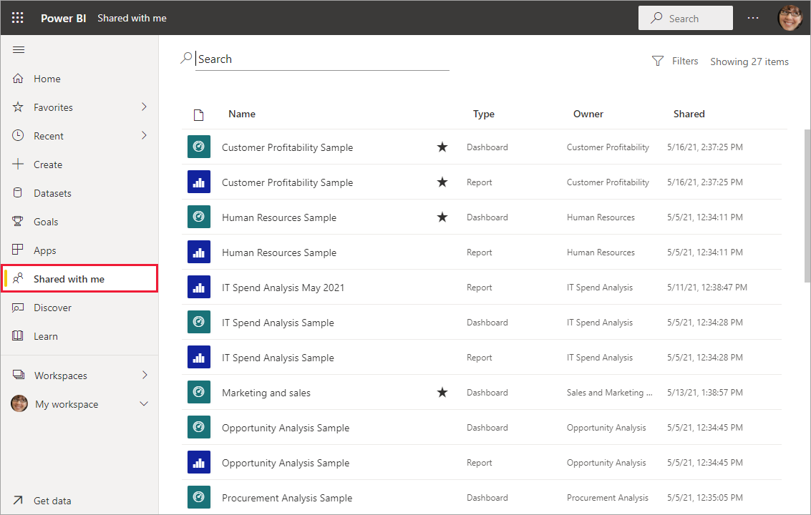Click Human Resources Sample dashboard icon
Screen dimensions: 811x515
[x=198, y=217]
